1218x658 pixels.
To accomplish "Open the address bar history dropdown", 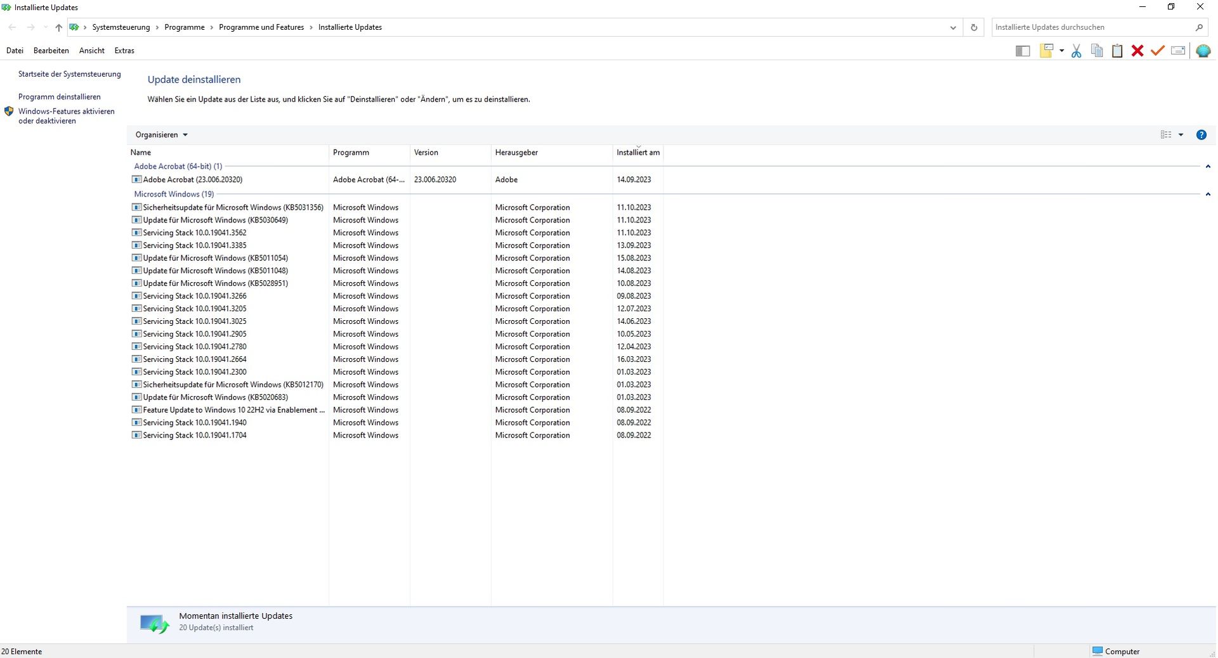I will (x=953, y=27).
